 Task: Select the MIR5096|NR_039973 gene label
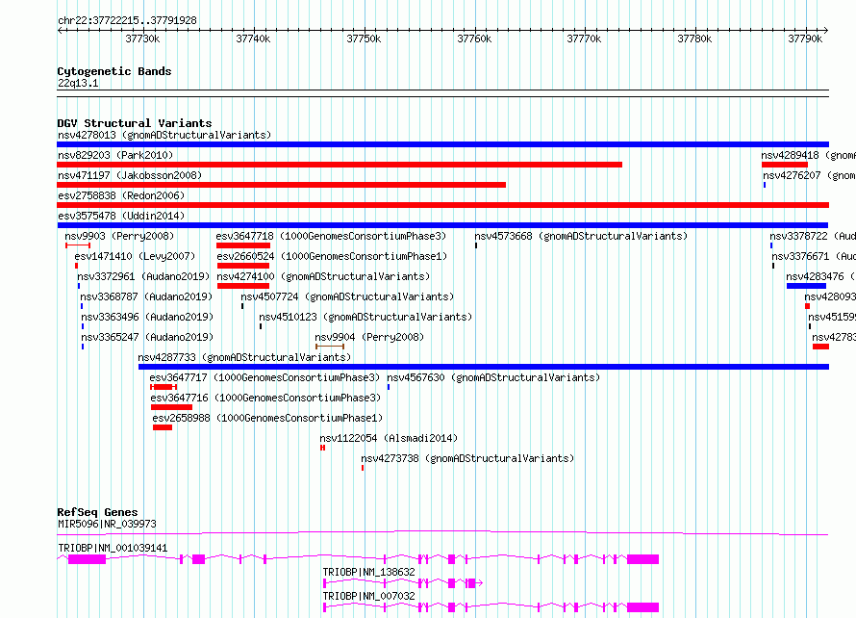pos(107,524)
